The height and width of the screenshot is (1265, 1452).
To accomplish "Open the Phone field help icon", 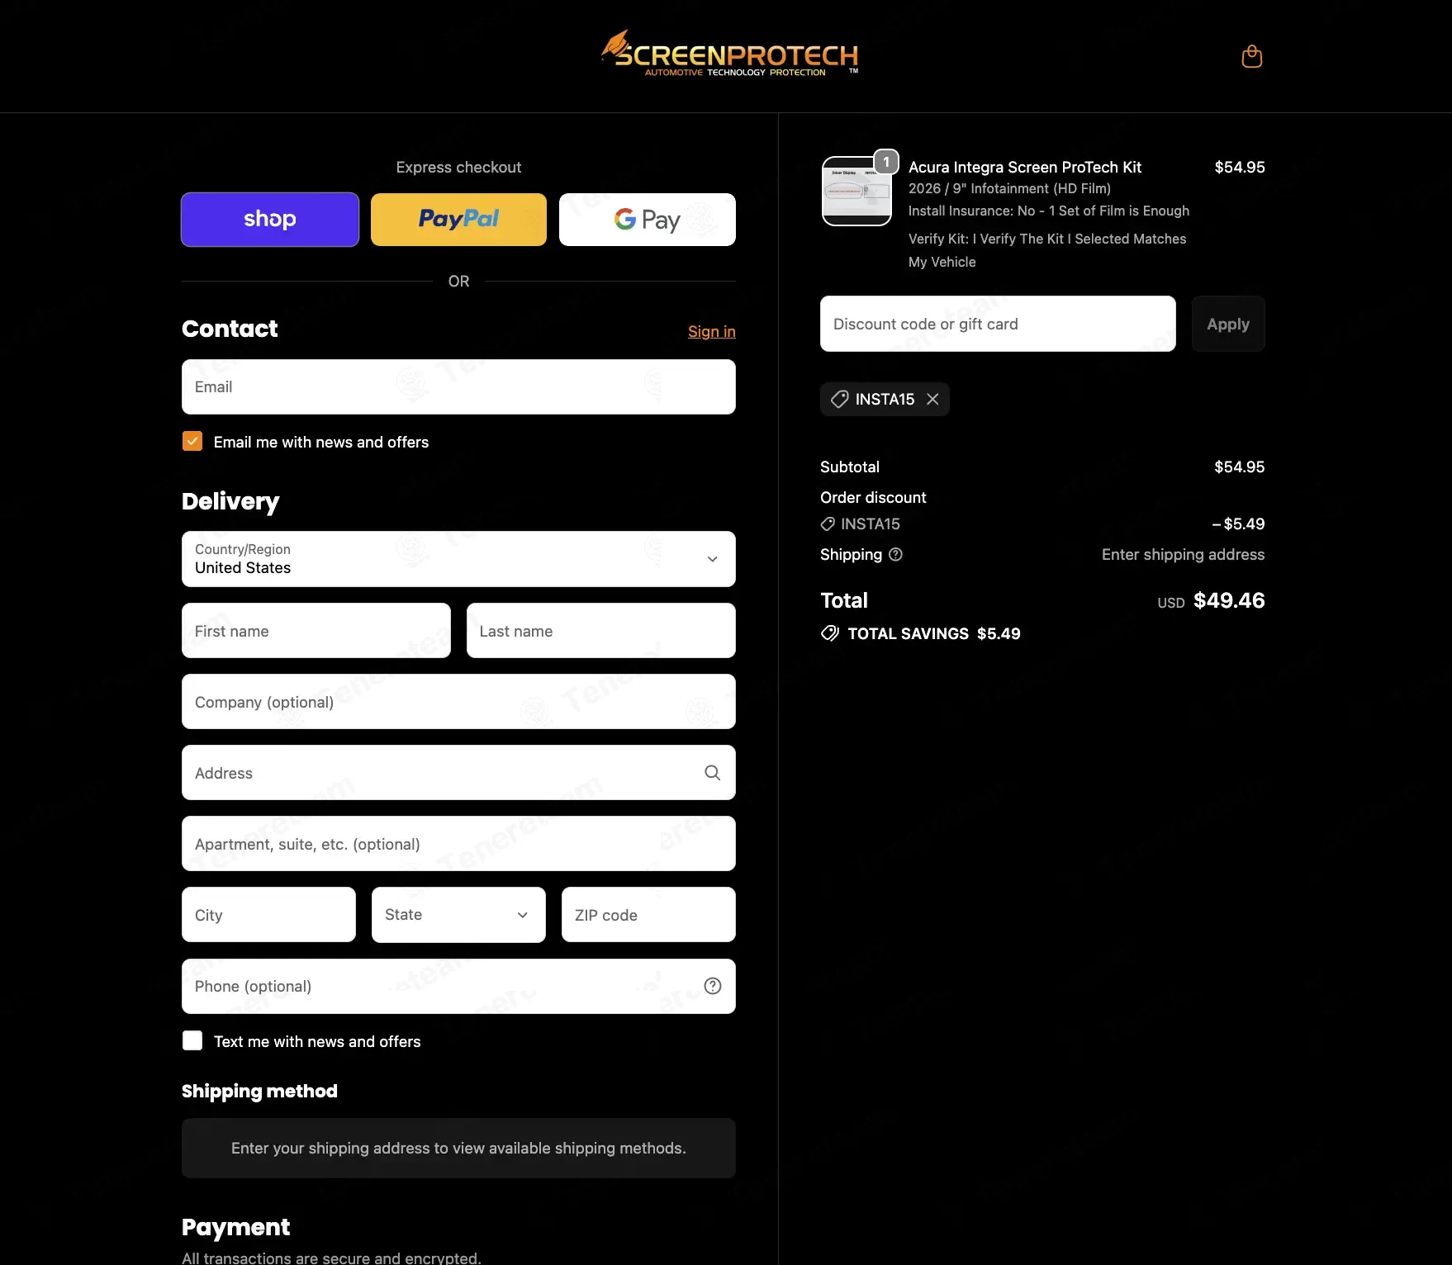I will coord(712,986).
